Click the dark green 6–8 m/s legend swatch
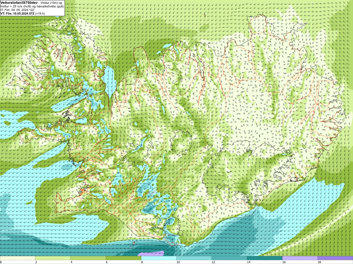Screen dimensions: 353x264 [x=124, y=258]
